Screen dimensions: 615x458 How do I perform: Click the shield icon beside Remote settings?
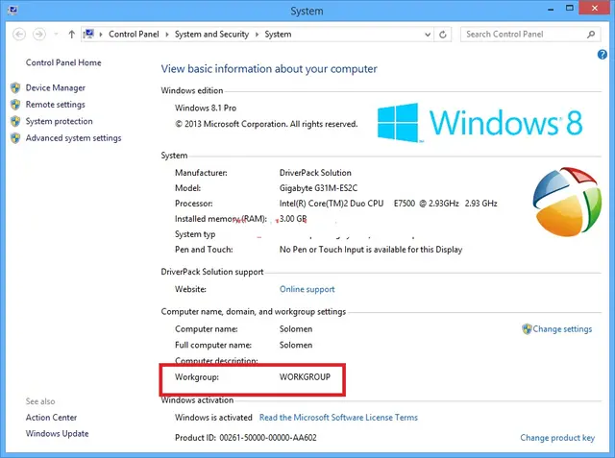[15, 105]
